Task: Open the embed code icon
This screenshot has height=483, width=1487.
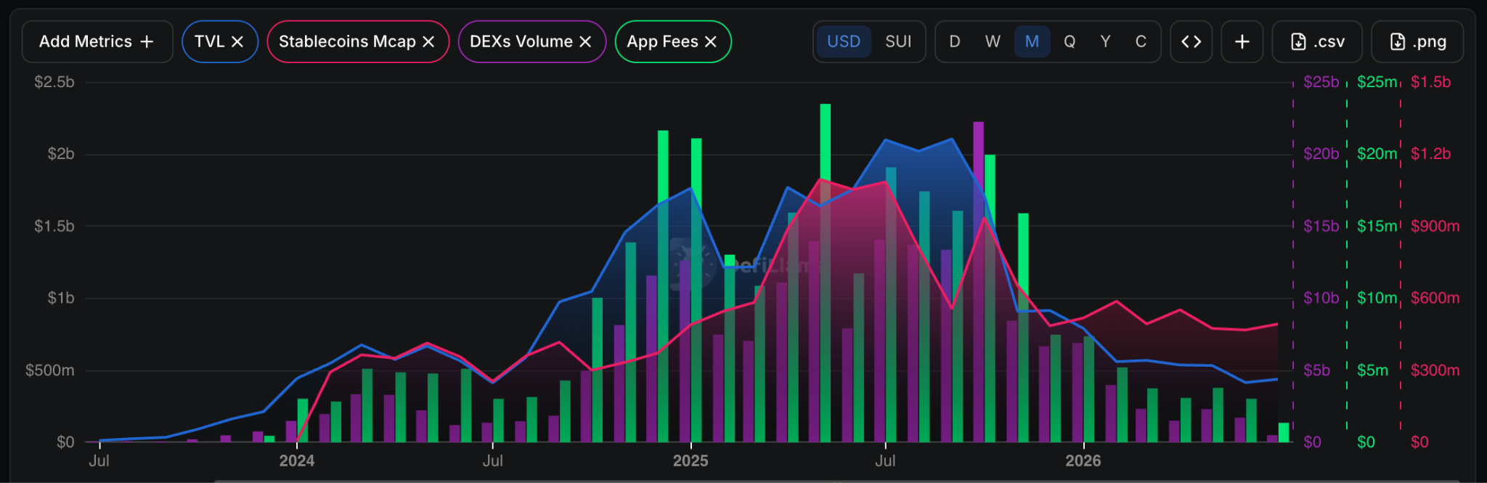Action: tap(1191, 42)
